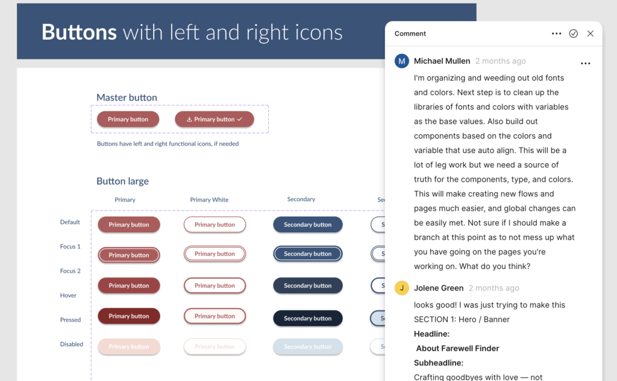This screenshot has height=381, width=617.
Task: Click the Jolene Green author name
Action: coord(439,288)
